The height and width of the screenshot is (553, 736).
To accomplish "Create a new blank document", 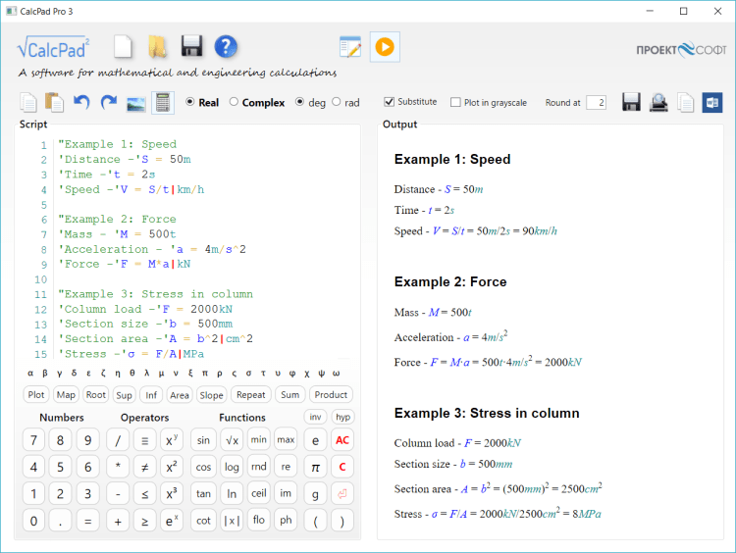I will coord(123,46).
